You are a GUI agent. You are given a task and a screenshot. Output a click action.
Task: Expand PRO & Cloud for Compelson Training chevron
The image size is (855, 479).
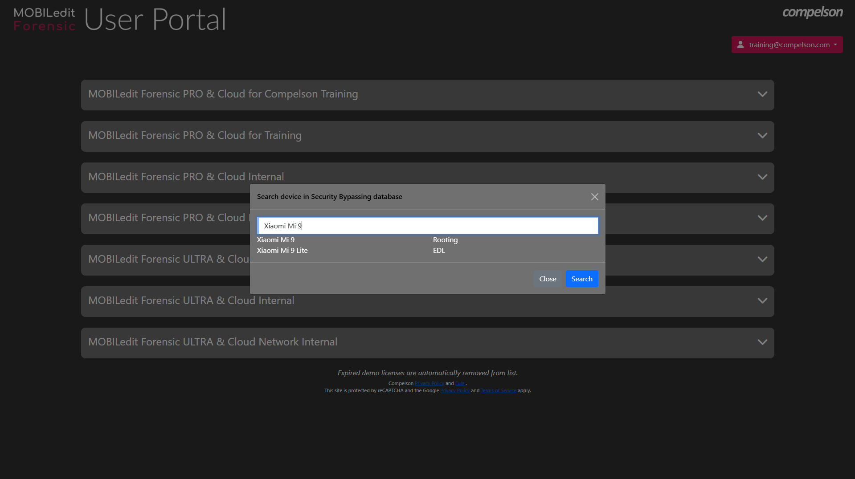click(x=762, y=94)
